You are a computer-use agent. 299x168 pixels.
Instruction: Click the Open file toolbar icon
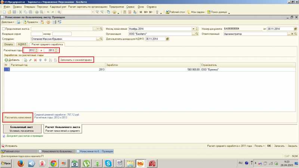[9, 12]
